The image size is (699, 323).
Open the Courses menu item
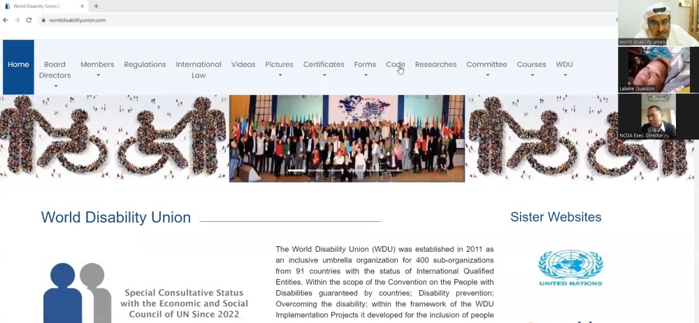[531, 64]
